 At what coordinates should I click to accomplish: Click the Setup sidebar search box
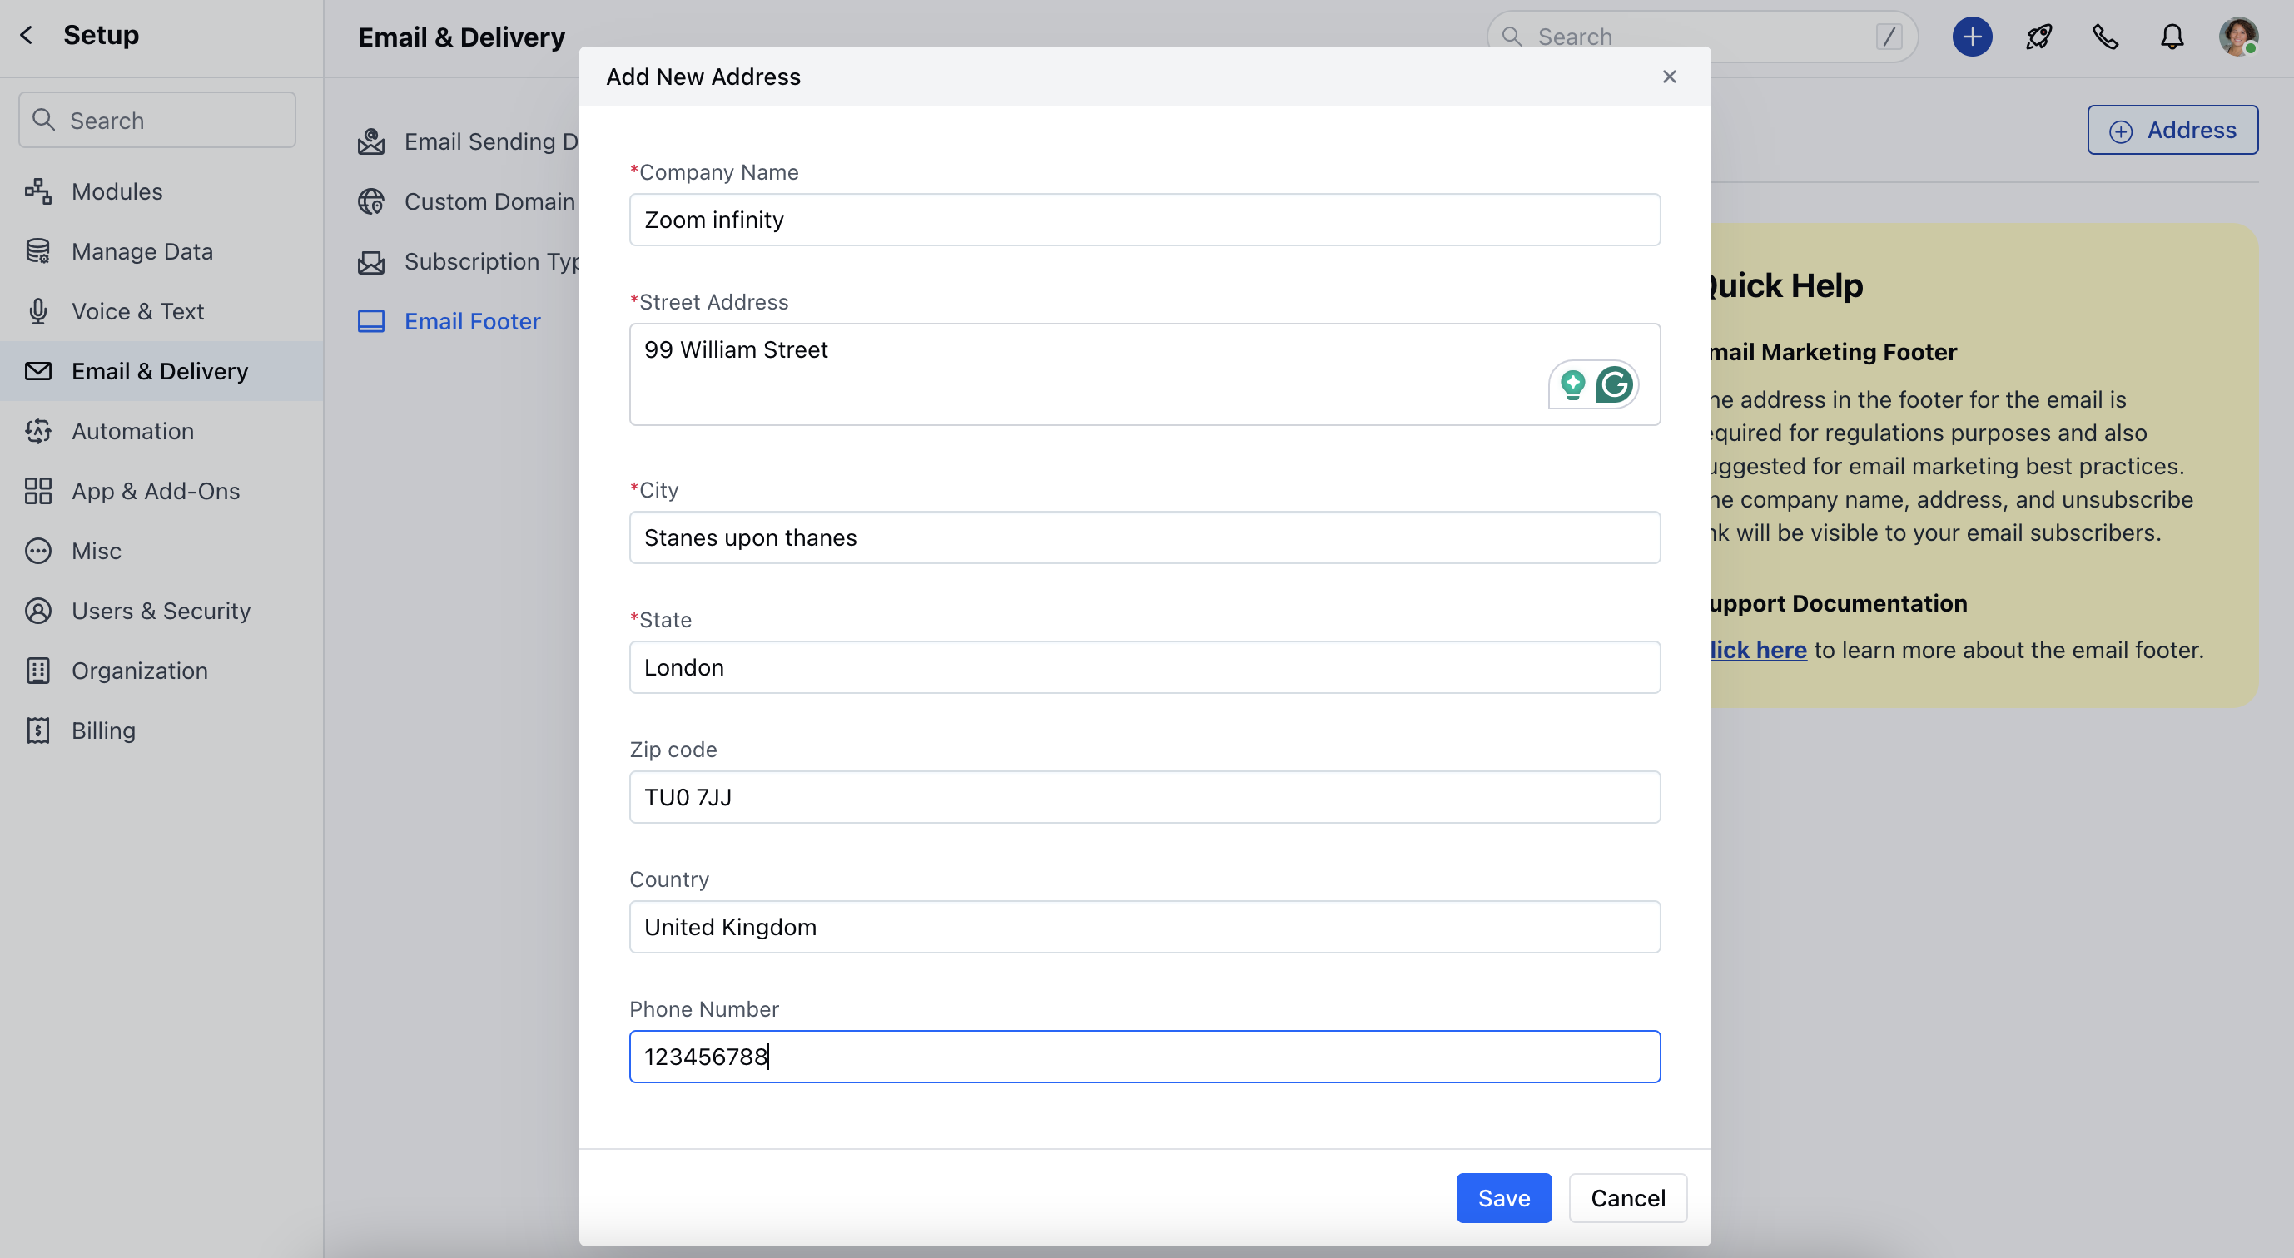point(156,120)
